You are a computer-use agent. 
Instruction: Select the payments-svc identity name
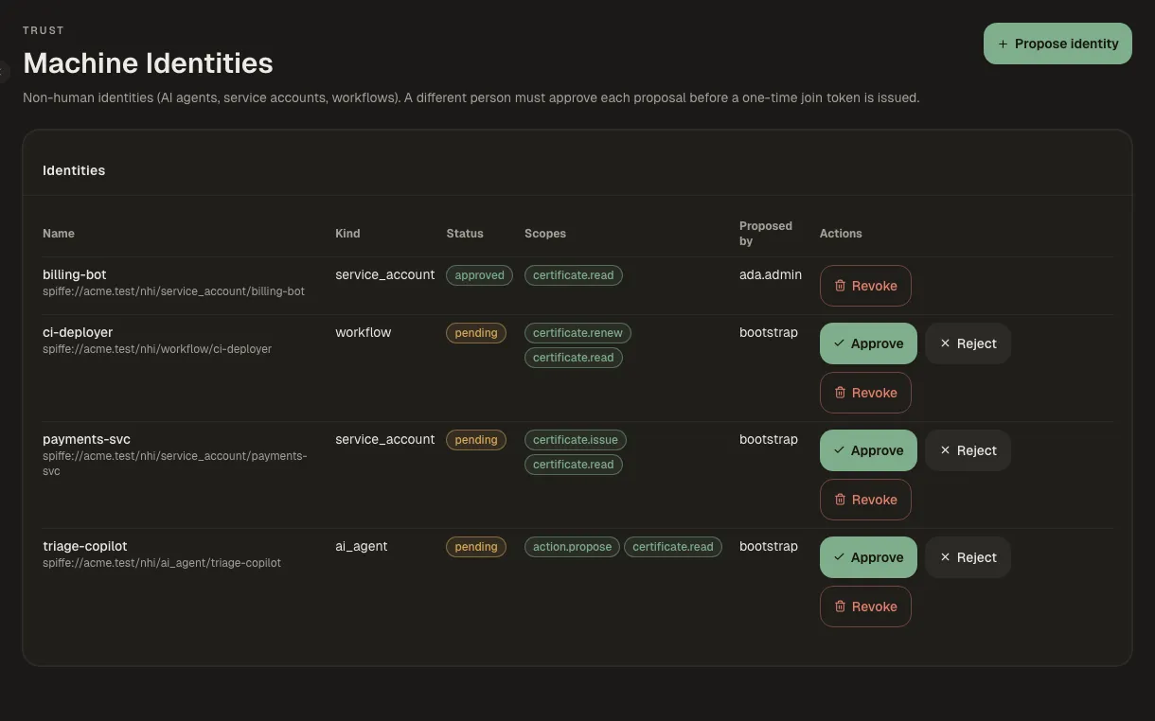(x=86, y=439)
